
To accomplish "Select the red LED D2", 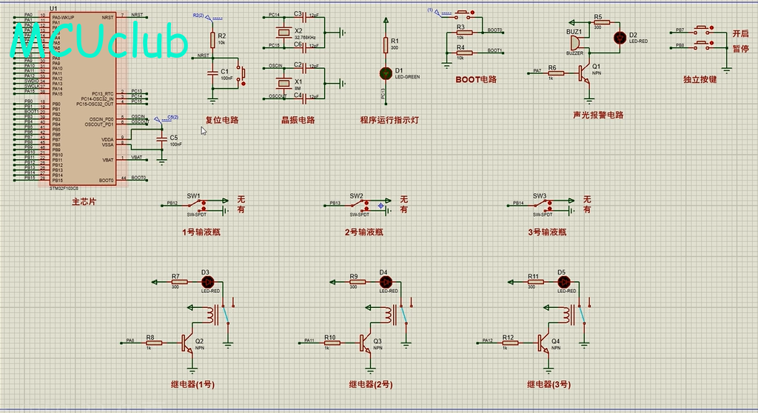I will (622, 37).
